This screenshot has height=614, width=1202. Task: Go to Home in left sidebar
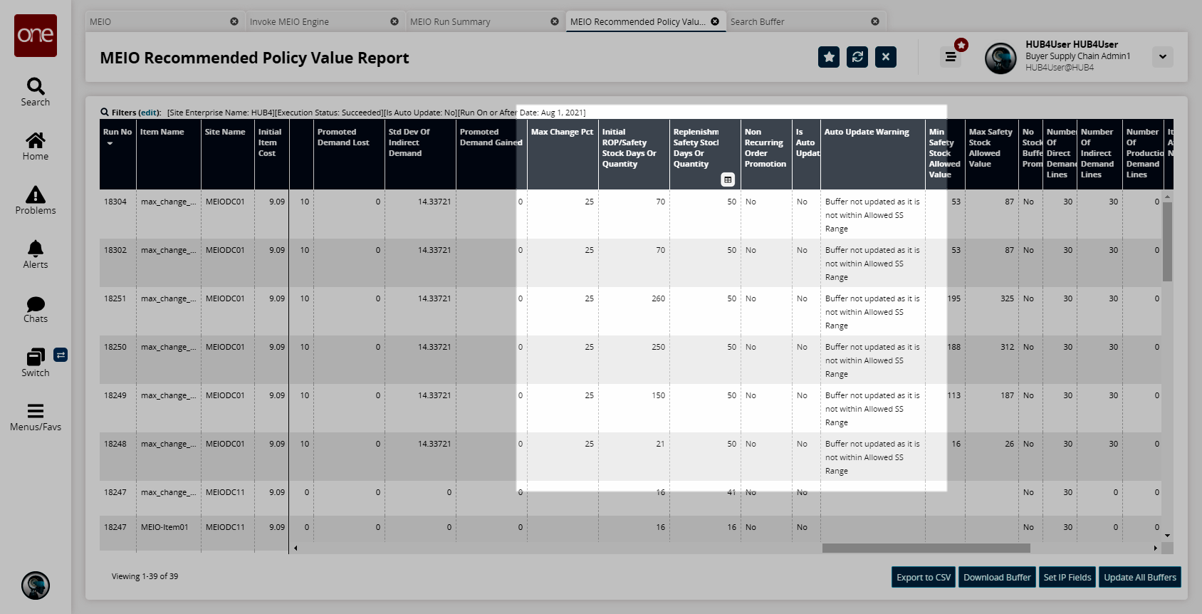click(x=36, y=140)
